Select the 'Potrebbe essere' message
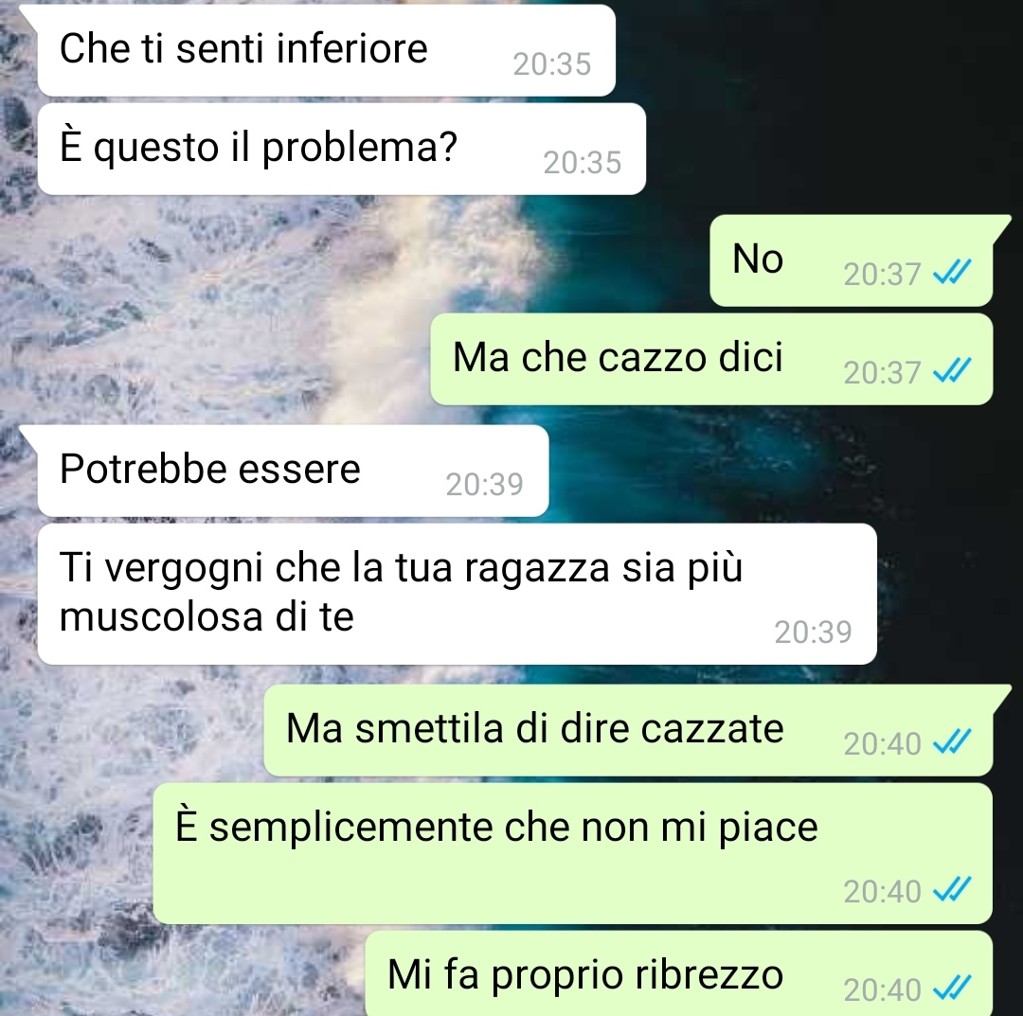This screenshot has height=1016, width=1023. [293, 471]
